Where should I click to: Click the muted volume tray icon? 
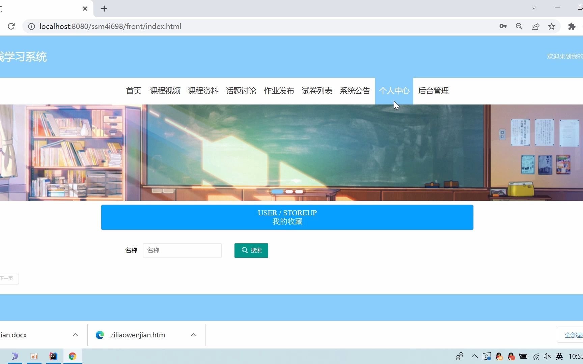547,356
